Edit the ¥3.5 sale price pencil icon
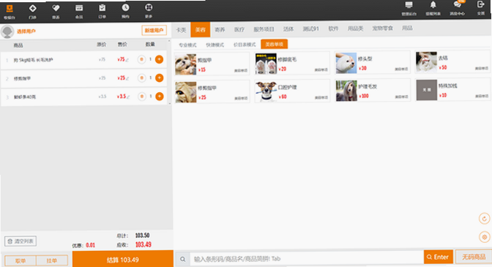The image size is (492, 267). point(128,97)
